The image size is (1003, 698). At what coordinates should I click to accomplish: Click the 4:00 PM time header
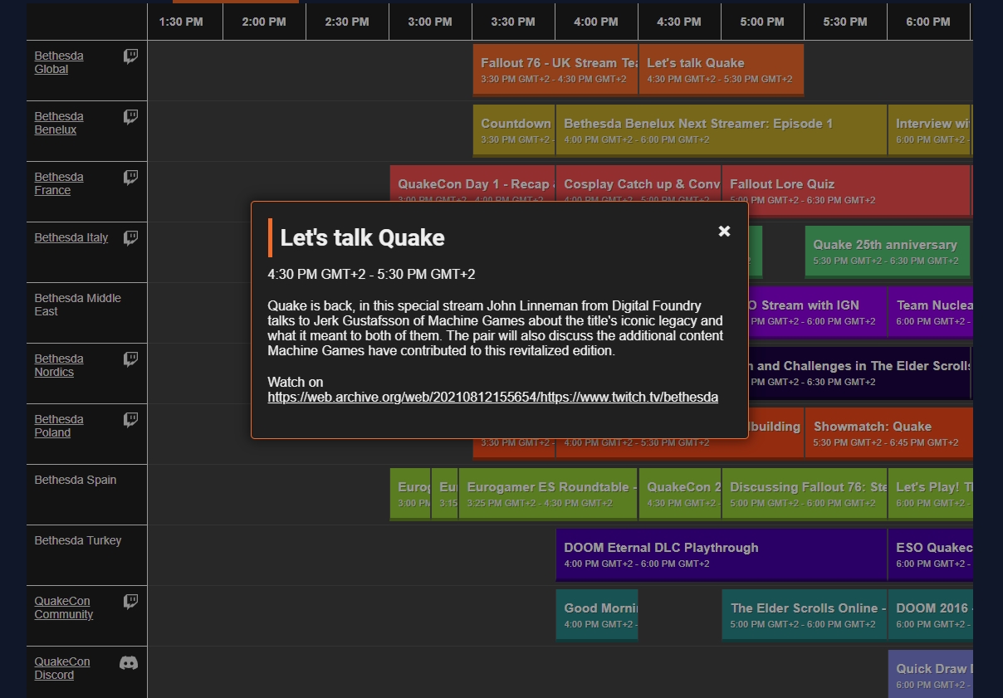click(596, 22)
